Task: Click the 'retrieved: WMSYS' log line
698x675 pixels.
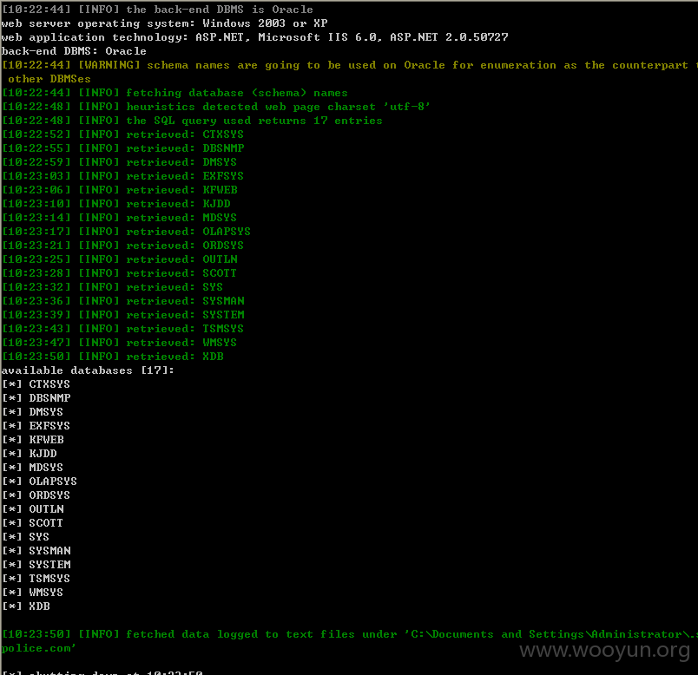Action: [119, 342]
